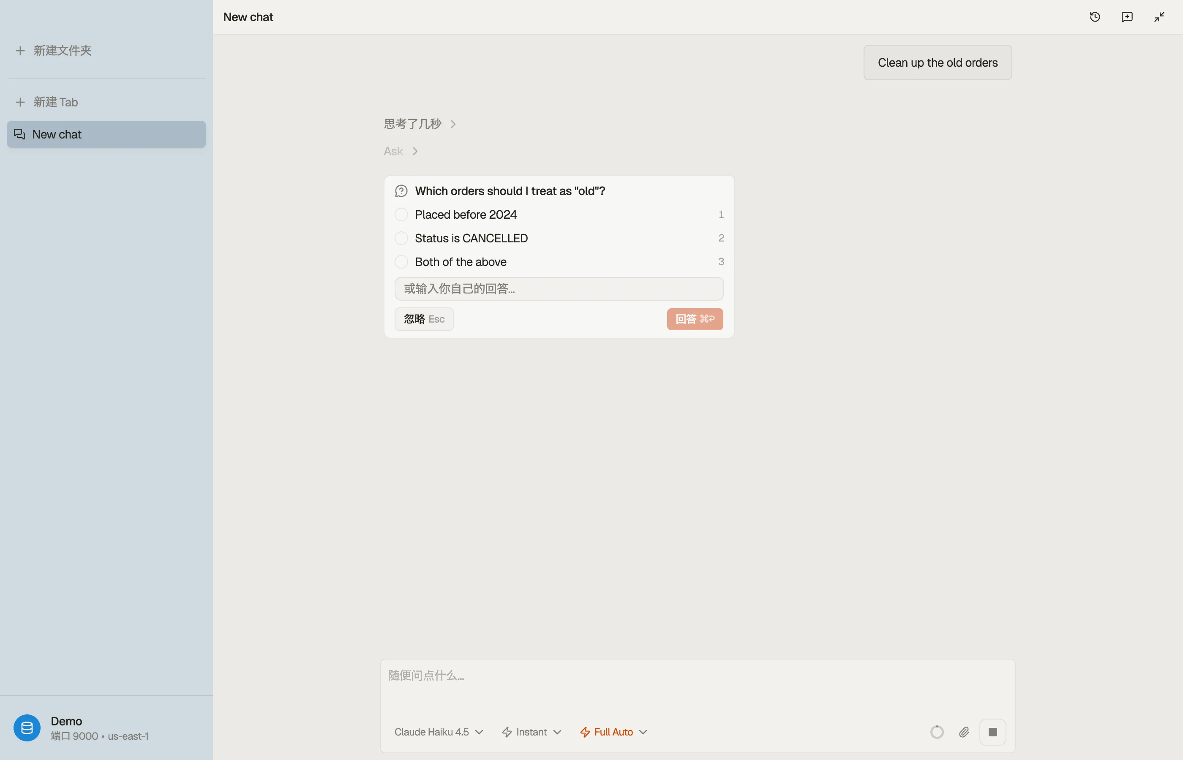Open the Full Auto mode dropdown
This screenshot has width=1183, height=760.
tap(613, 732)
